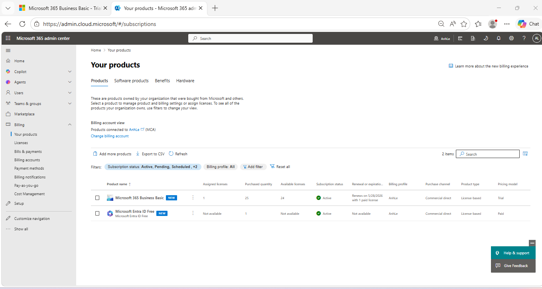Select the Microsoft 365 Business Basic row checkbox
This screenshot has height=289, width=542.
click(97, 198)
